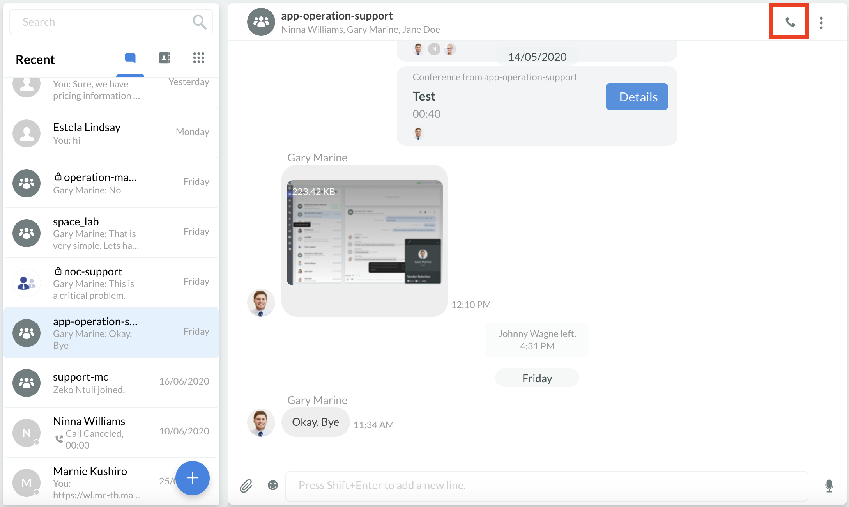Open the Ninna Williams conversation
The image size is (849, 507).
111,433
